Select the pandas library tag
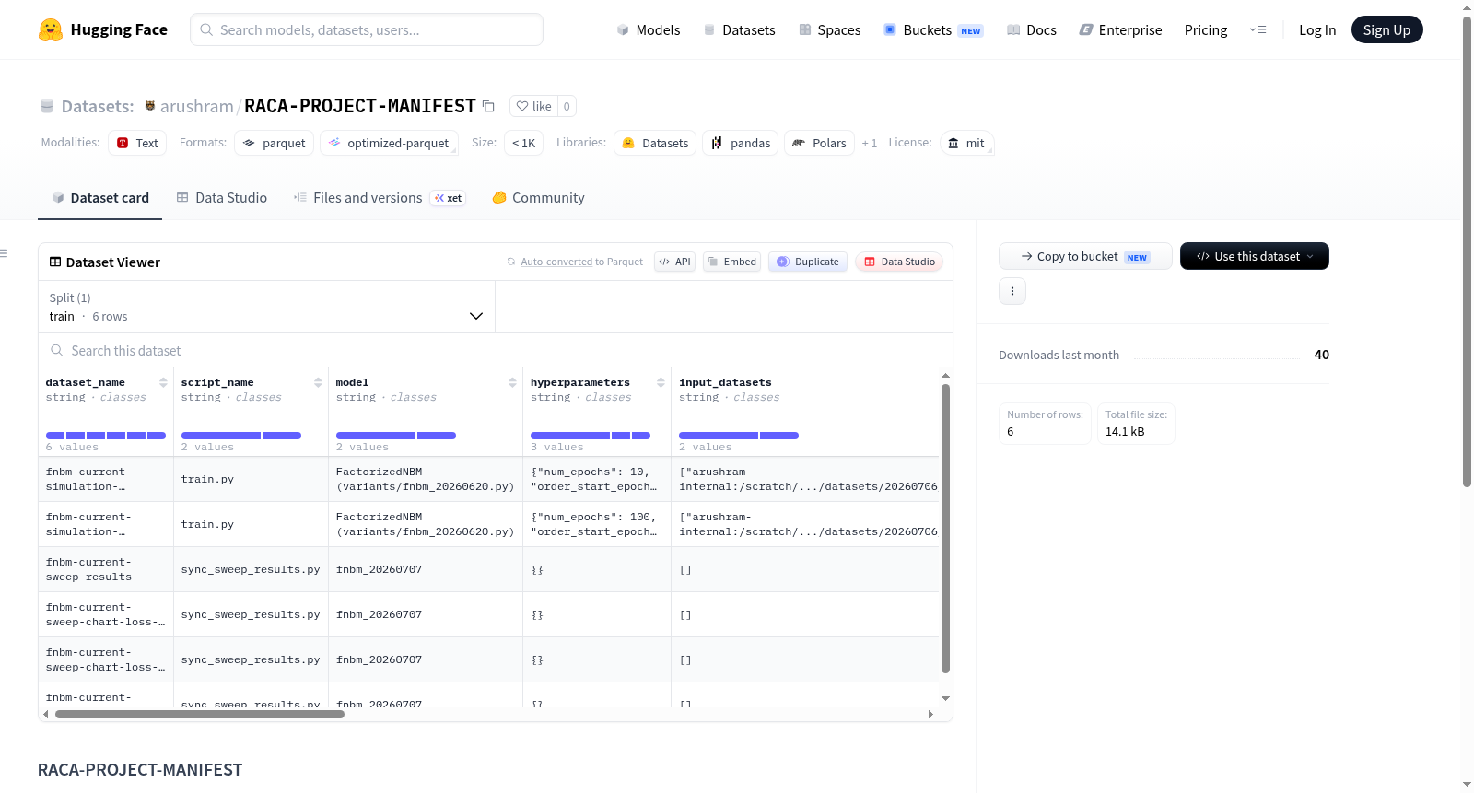This screenshot has height=793, width=1474. [741, 143]
